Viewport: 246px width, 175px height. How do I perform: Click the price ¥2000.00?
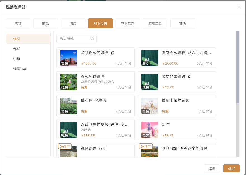click(x=170, y=63)
